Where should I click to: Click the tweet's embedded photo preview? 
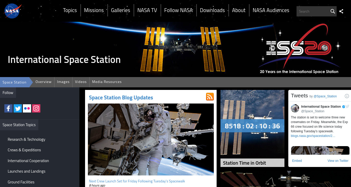(x=320, y=150)
